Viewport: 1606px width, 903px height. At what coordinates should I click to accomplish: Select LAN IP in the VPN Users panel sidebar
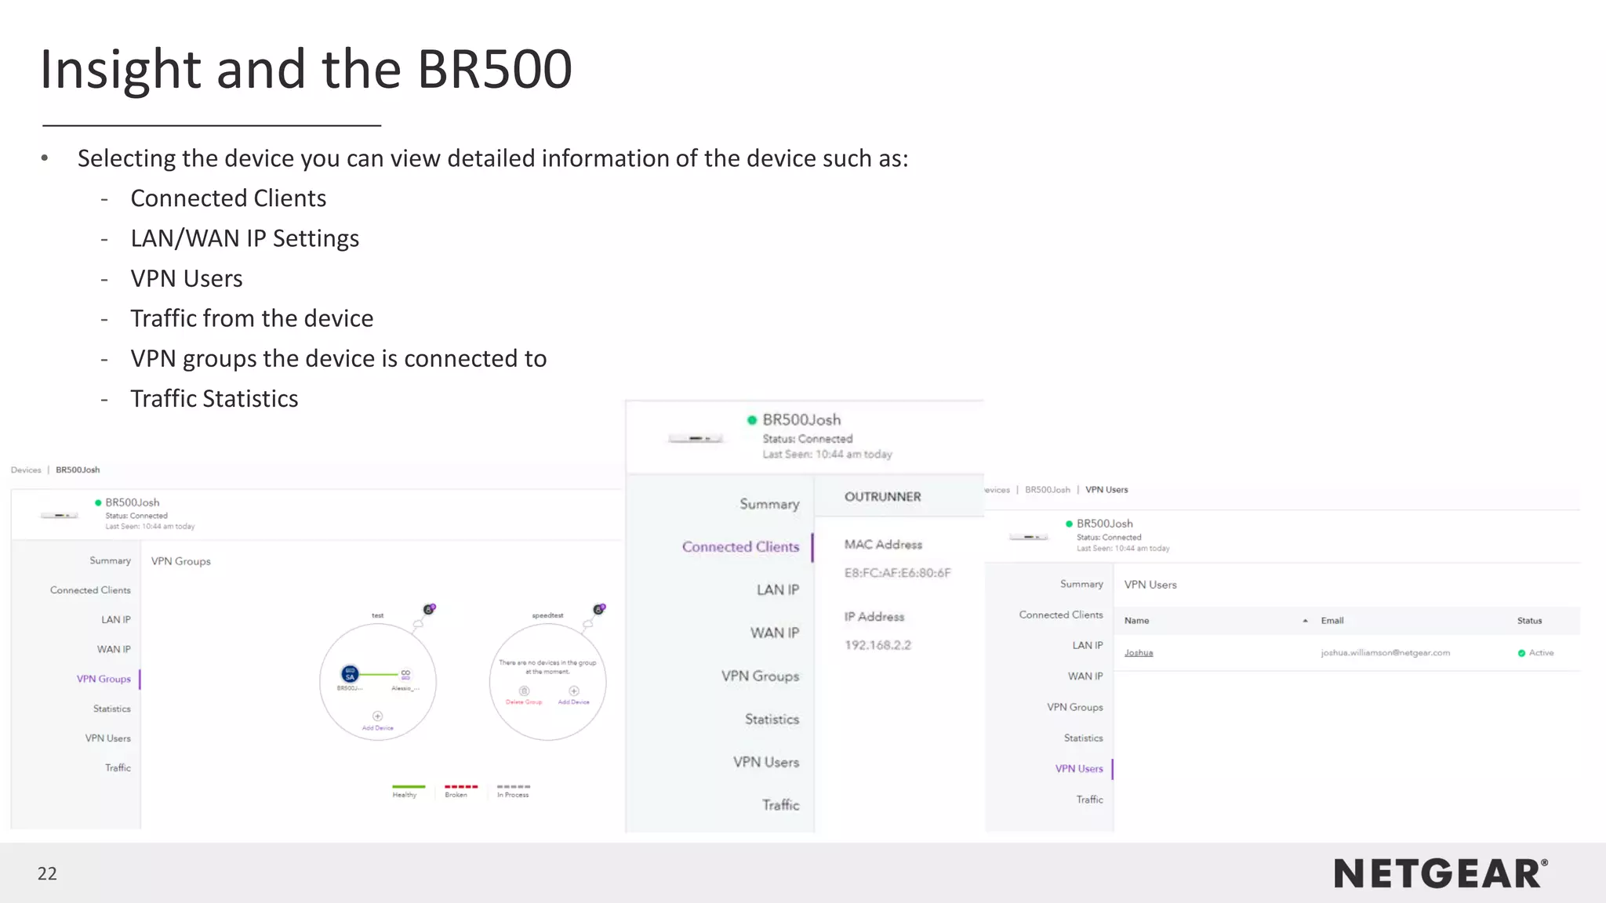[1088, 645]
